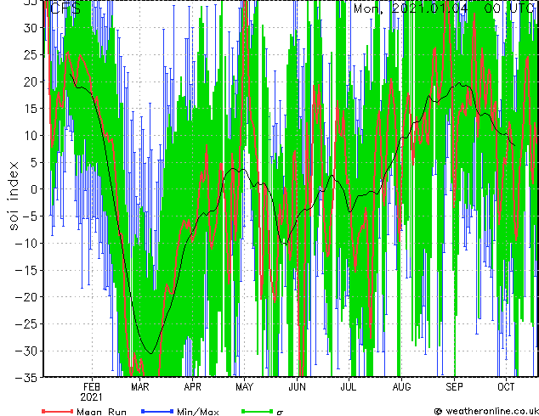Click the soi index axis title

14,196
